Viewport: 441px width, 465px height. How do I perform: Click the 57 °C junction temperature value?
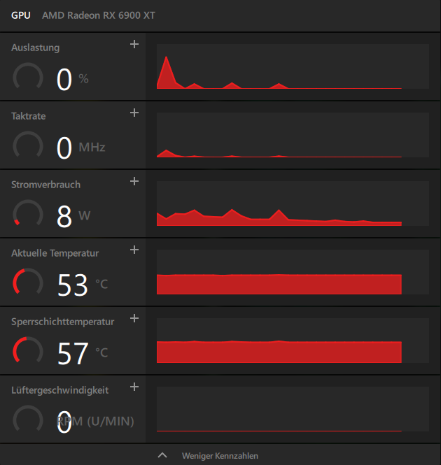pos(83,353)
